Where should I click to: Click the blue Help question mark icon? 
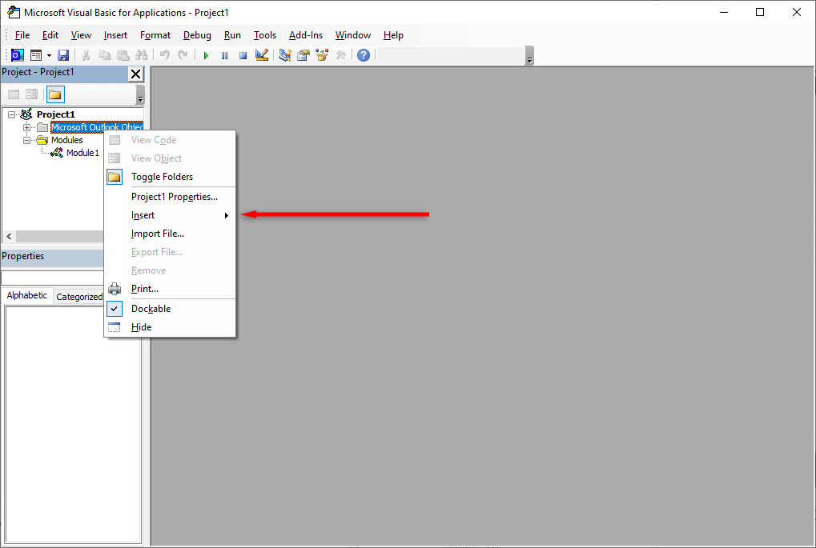364,55
